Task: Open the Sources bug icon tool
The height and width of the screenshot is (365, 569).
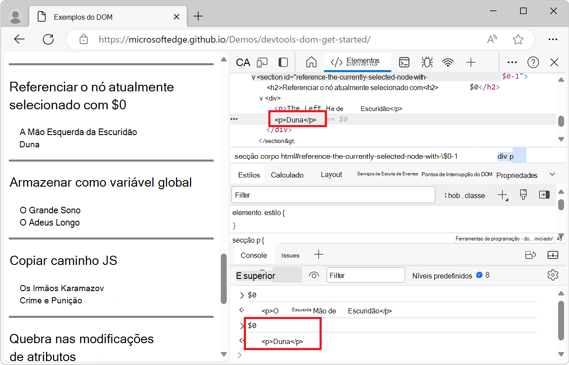Action: click(427, 63)
